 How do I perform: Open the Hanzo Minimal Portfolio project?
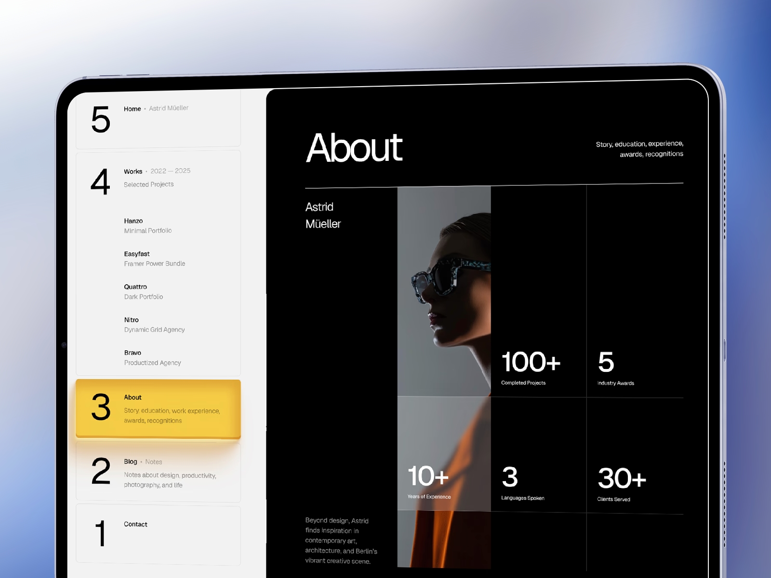coord(148,225)
